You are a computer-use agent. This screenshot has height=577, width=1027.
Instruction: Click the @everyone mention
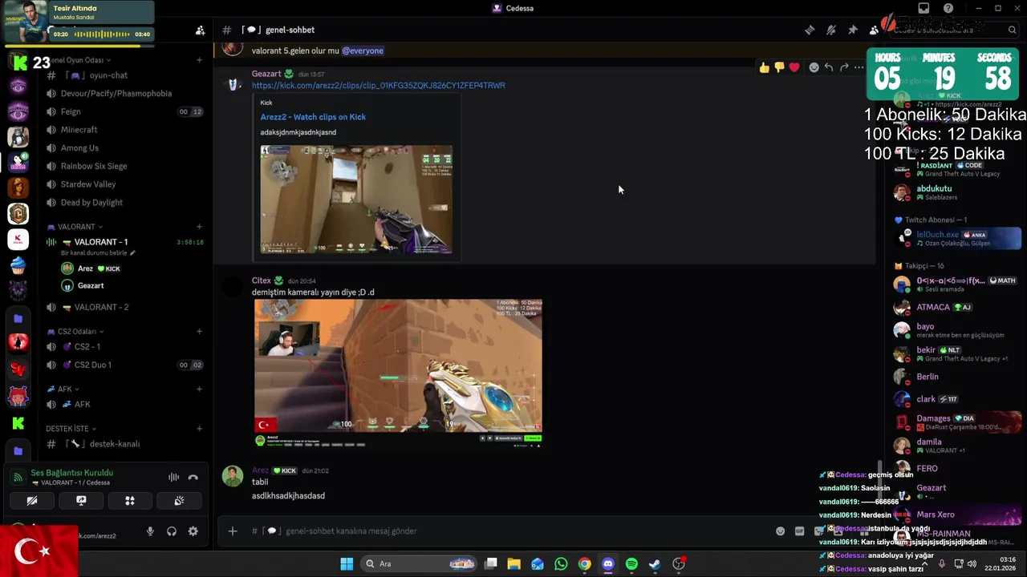coord(363,50)
